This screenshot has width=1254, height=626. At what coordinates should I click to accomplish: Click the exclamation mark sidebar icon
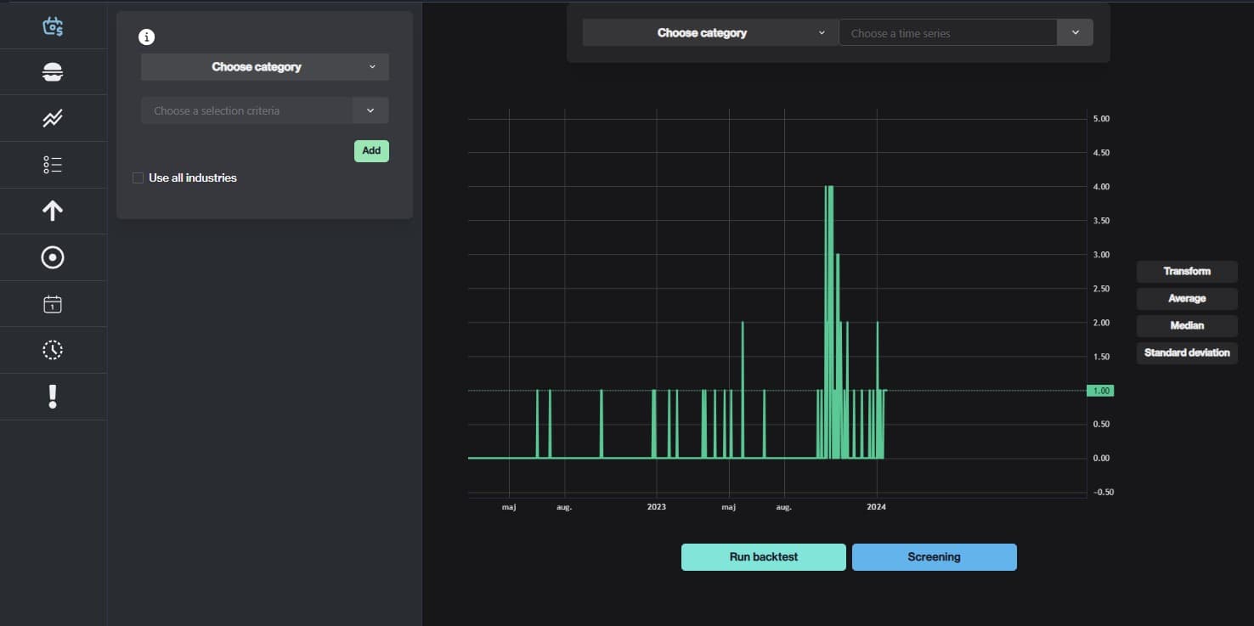[53, 397]
